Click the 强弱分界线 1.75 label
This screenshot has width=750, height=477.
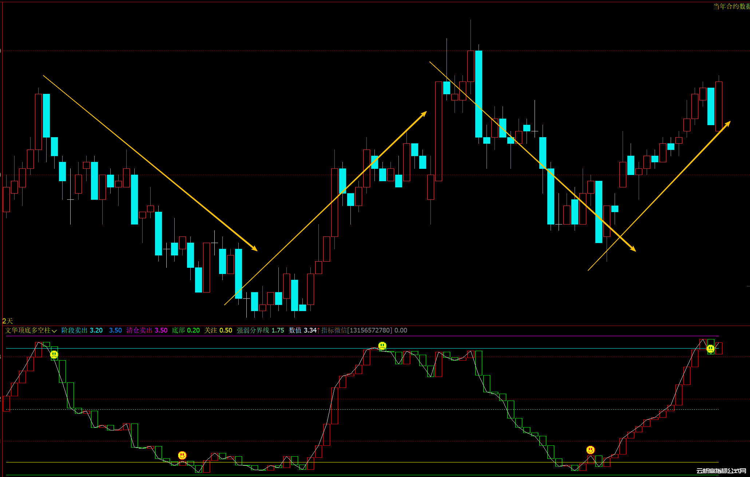[x=260, y=330]
